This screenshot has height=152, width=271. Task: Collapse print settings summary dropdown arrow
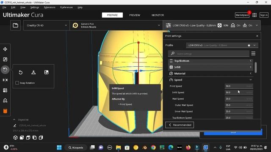click(x=257, y=25)
